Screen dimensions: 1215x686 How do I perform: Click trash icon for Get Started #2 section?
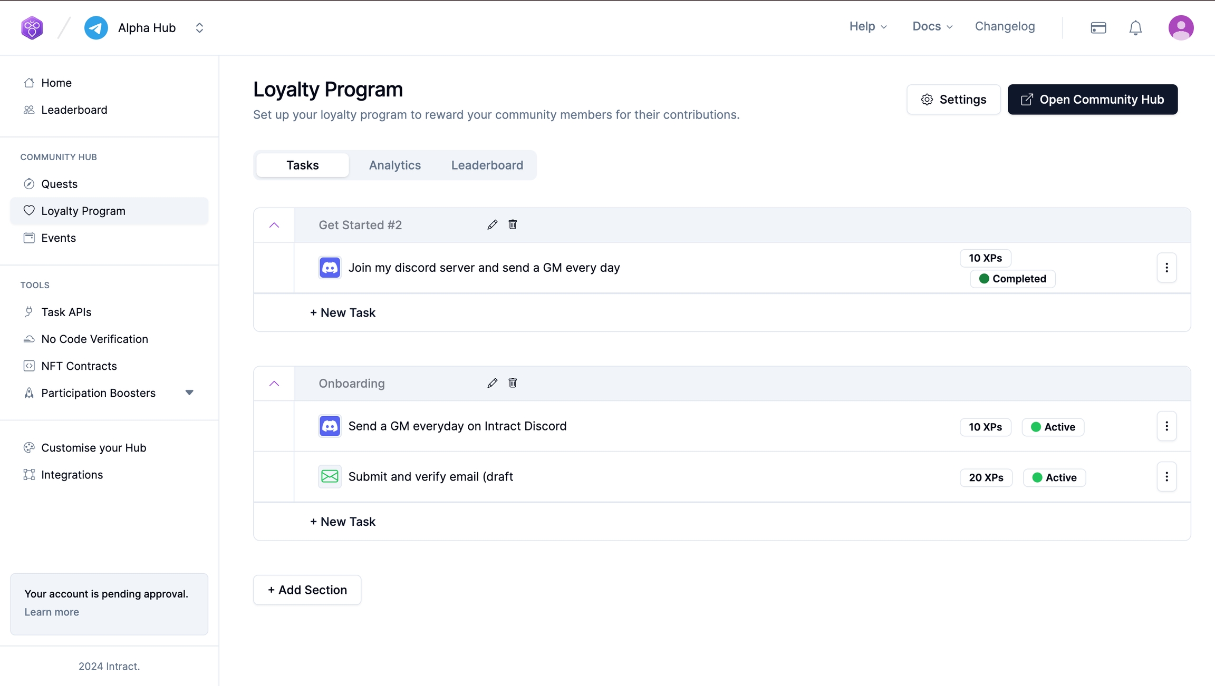coord(513,225)
